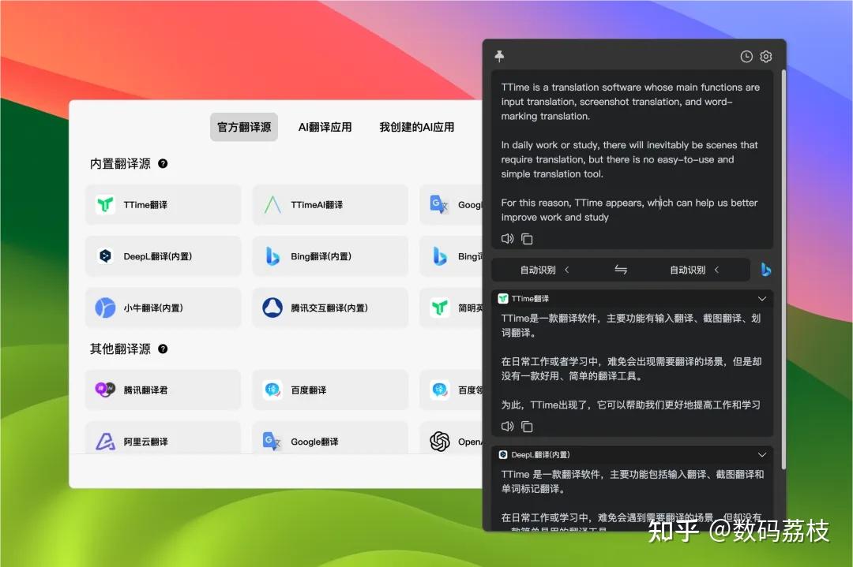Switch to 我创建的AI应用 tab

(417, 127)
